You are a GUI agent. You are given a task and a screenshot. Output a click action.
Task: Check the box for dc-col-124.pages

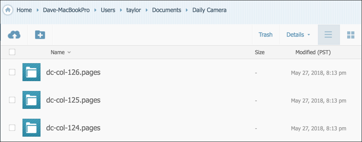coord(12,128)
